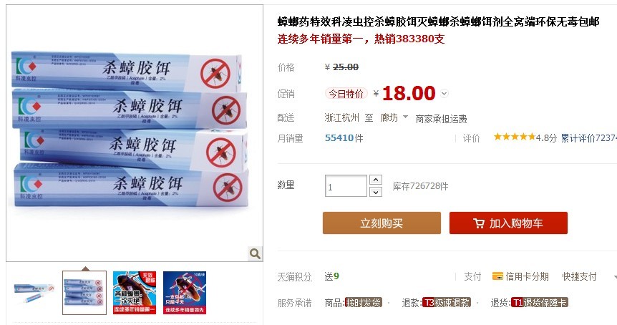Screen dimensions: 617x325
Task: Click the quantity input field
Action: (346, 185)
